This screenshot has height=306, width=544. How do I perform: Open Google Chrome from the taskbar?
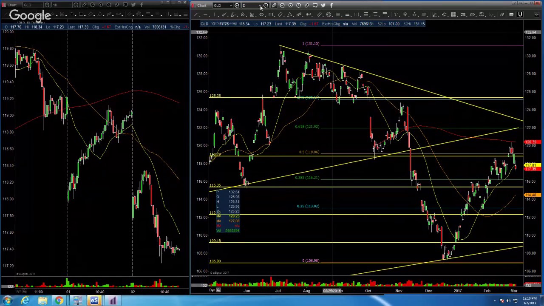coord(59,301)
